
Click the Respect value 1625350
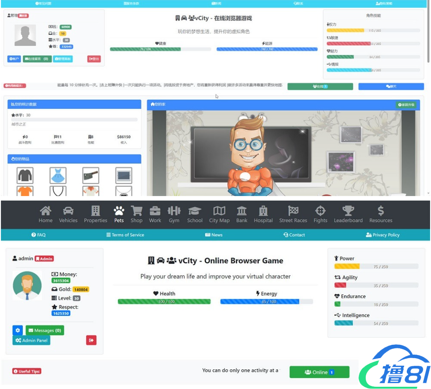[61, 313]
